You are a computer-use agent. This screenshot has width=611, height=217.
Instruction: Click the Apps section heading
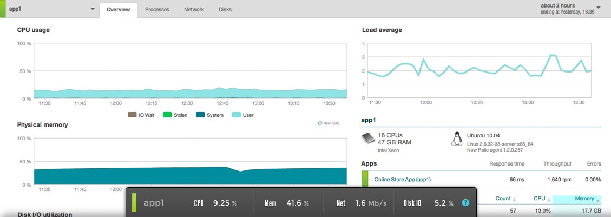pos(369,163)
